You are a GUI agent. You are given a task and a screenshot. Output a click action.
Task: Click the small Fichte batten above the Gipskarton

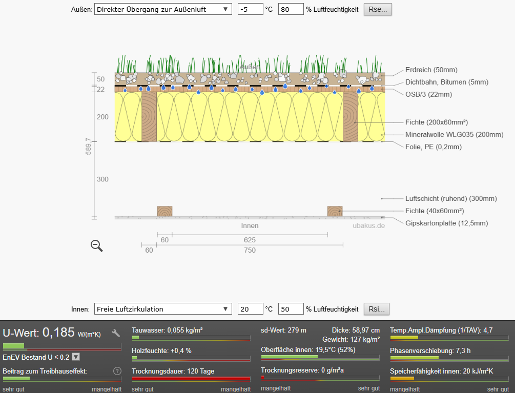[x=164, y=211]
